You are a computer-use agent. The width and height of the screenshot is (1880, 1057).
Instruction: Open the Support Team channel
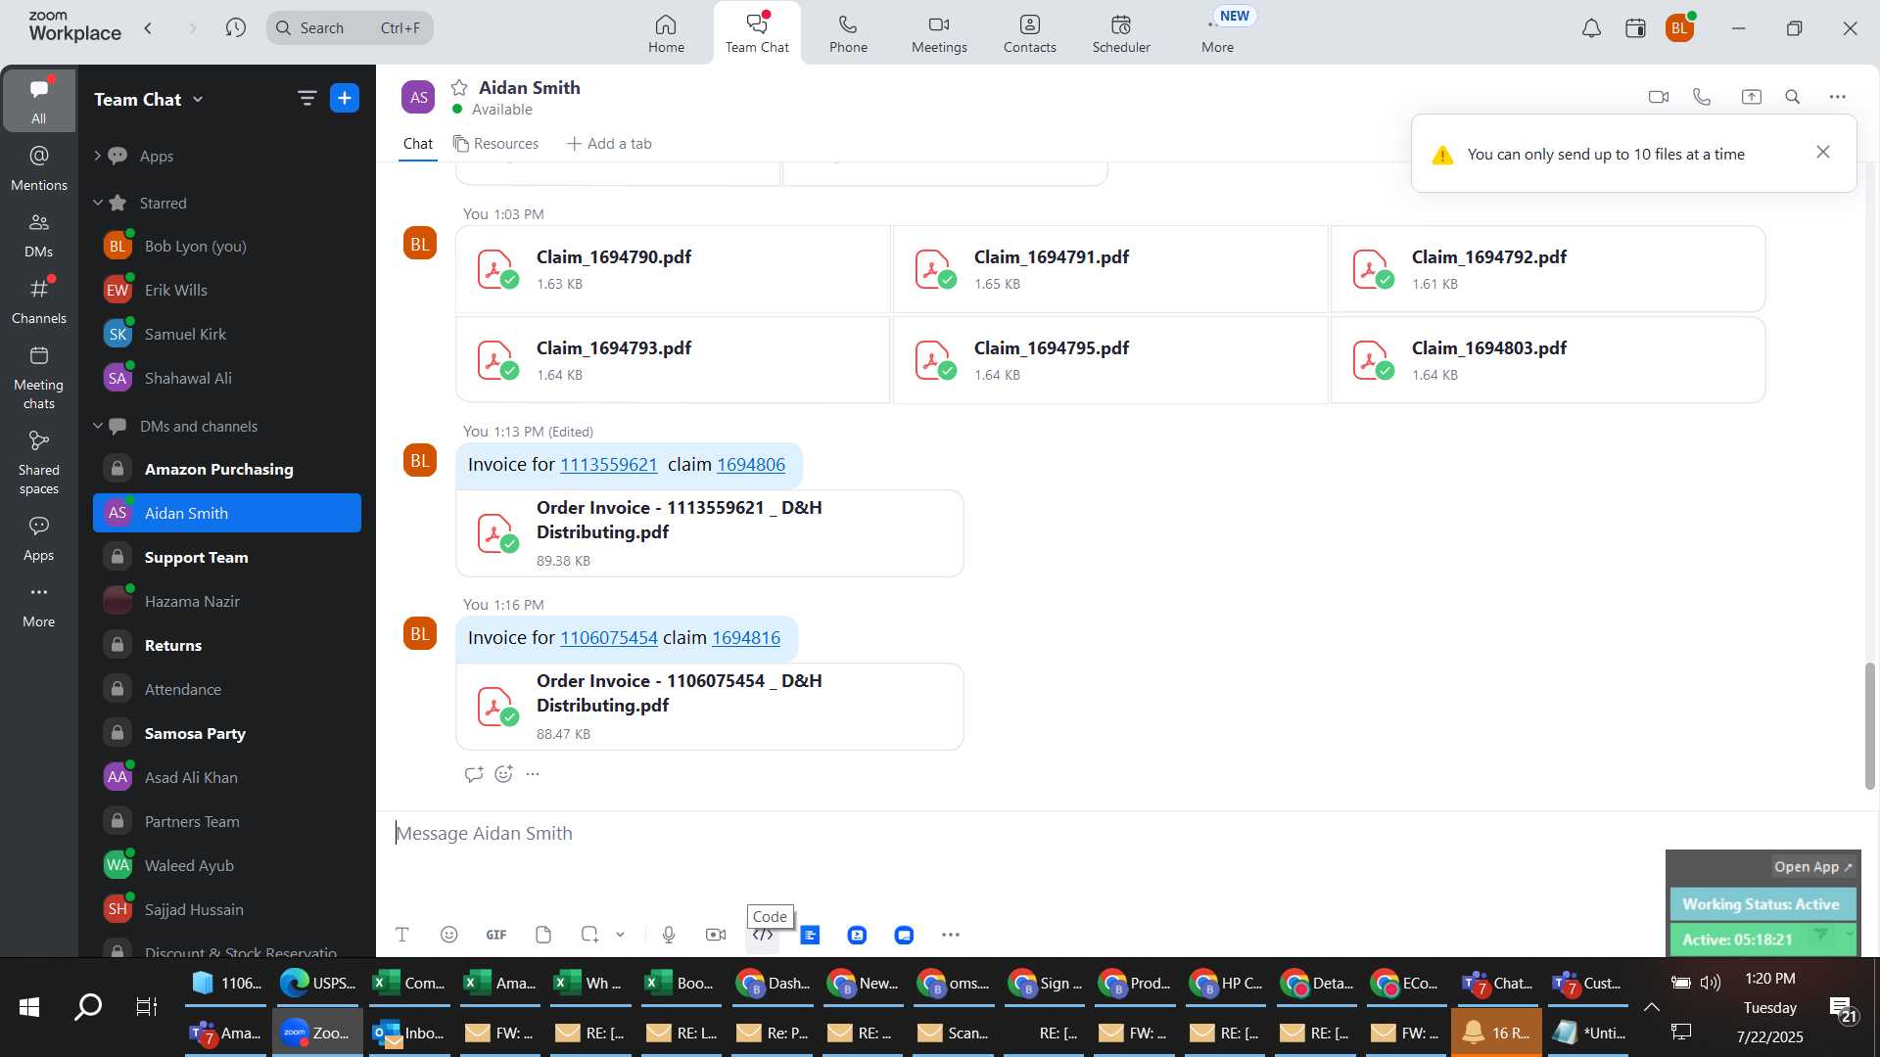(x=227, y=557)
